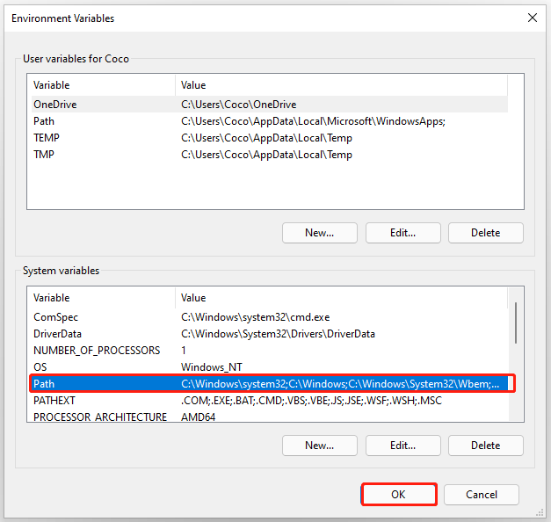This screenshot has height=522, width=551.
Task: Click Edit... under System variables
Action: 402,446
